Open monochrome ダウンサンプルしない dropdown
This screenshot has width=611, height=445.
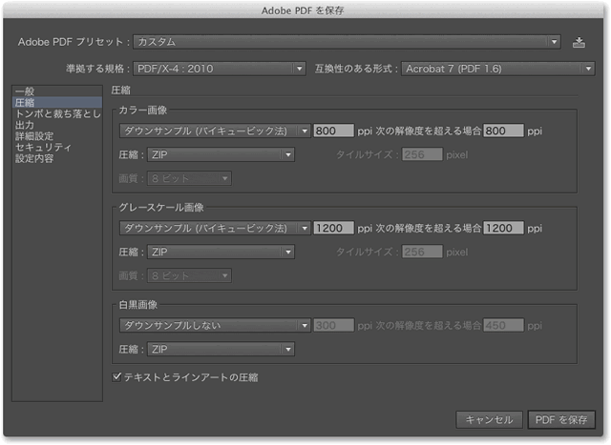point(215,325)
